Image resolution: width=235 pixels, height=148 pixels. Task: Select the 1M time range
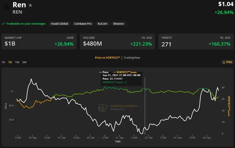point(17,62)
